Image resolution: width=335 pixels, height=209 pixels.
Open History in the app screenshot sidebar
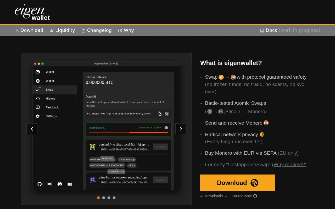55,98
